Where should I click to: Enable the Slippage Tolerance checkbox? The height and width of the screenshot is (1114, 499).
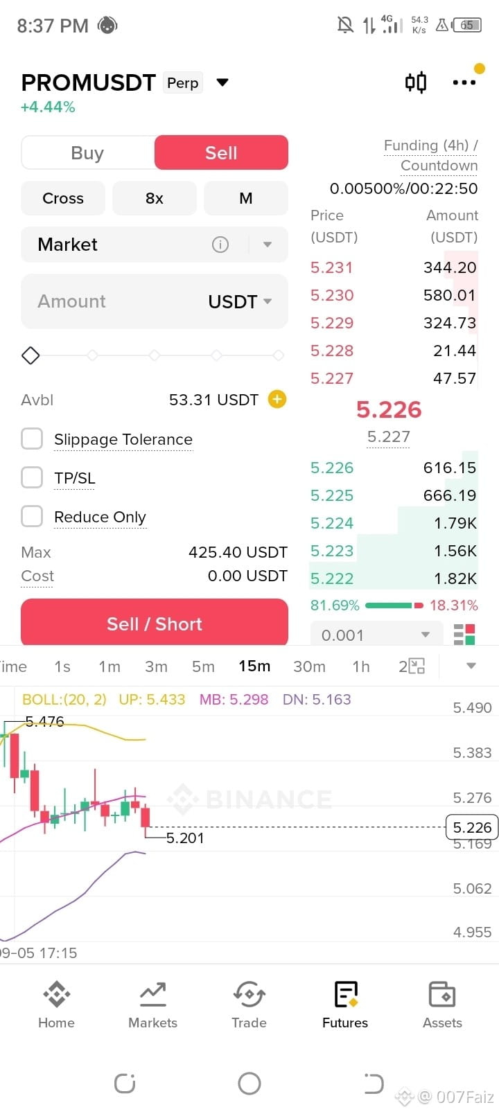(32, 439)
